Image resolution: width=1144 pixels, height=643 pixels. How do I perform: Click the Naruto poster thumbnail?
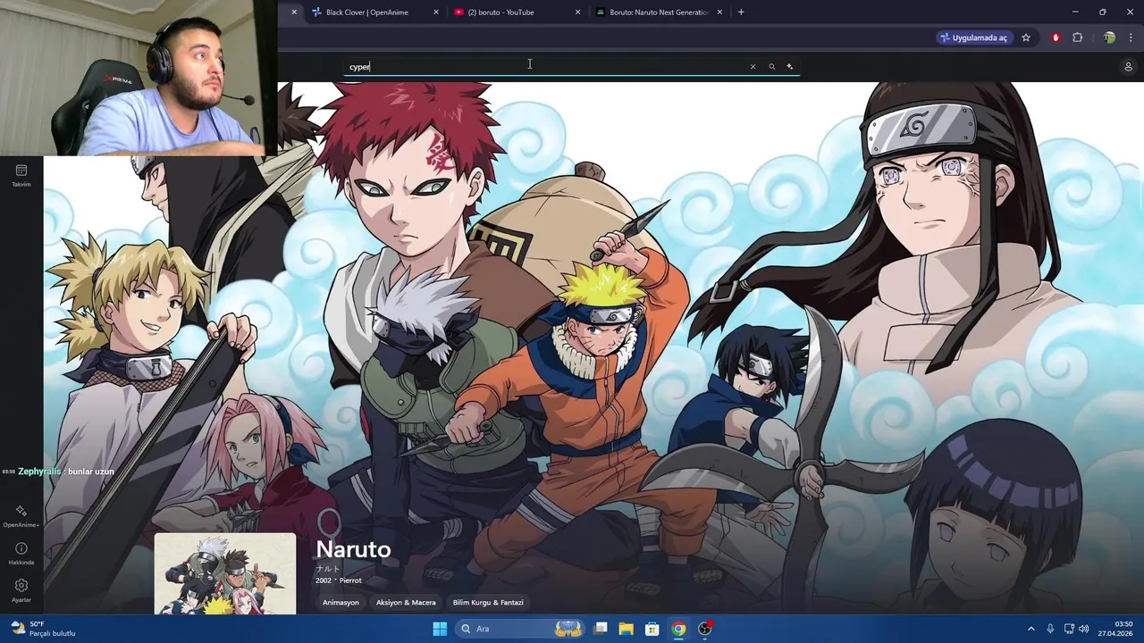click(x=225, y=573)
